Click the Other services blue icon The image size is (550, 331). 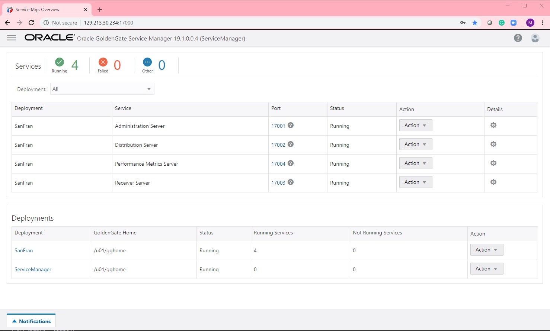point(147,62)
